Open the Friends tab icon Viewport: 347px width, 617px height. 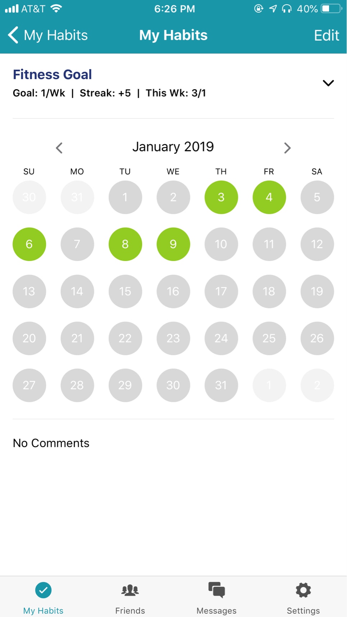[x=130, y=590]
